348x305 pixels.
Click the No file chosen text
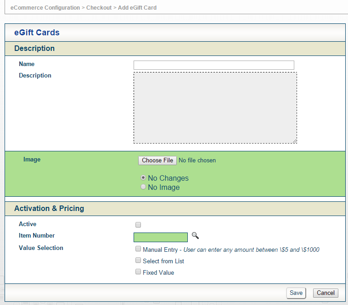(x=197, y=161)
